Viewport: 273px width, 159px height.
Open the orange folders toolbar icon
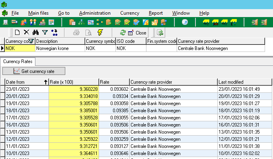154,22
